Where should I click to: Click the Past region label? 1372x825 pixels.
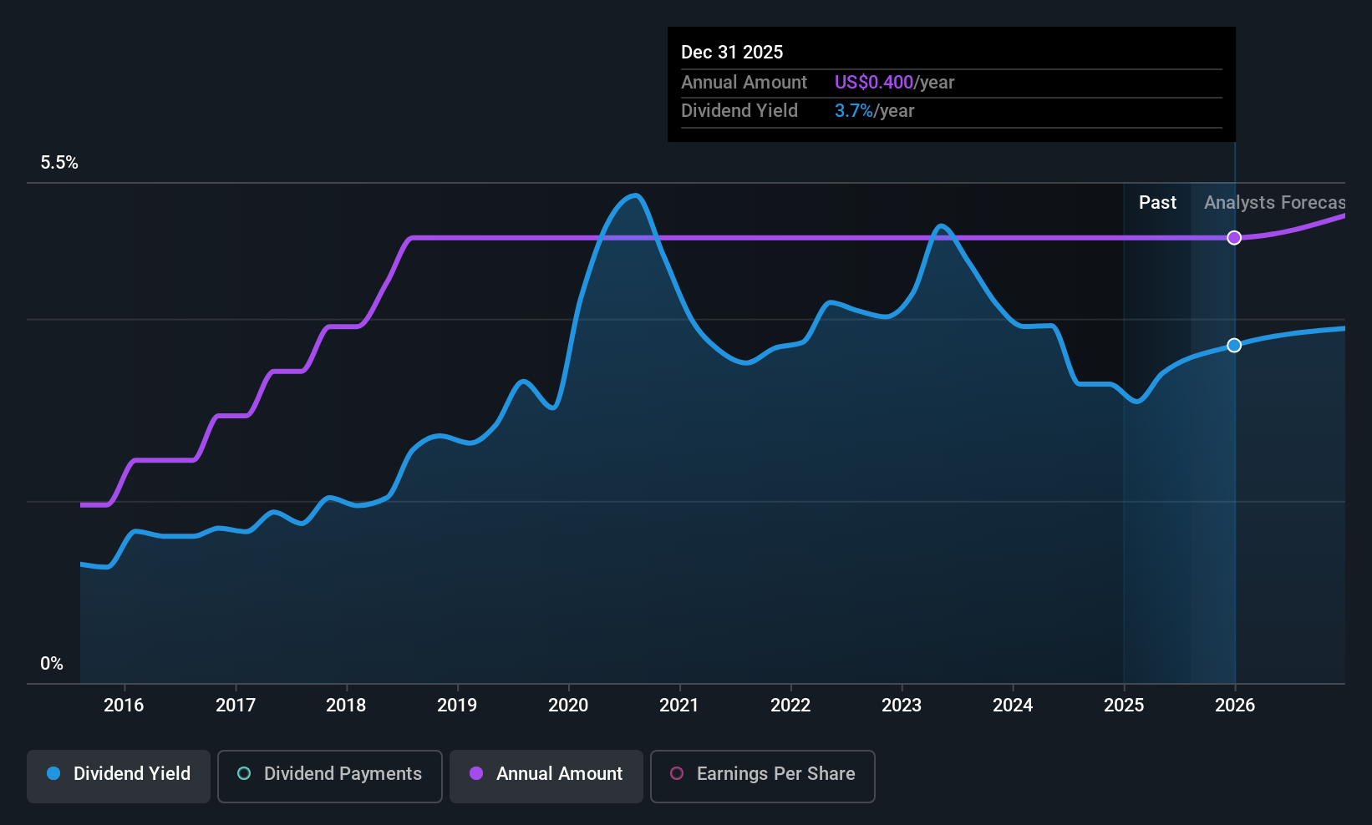tap(1157, 203)
